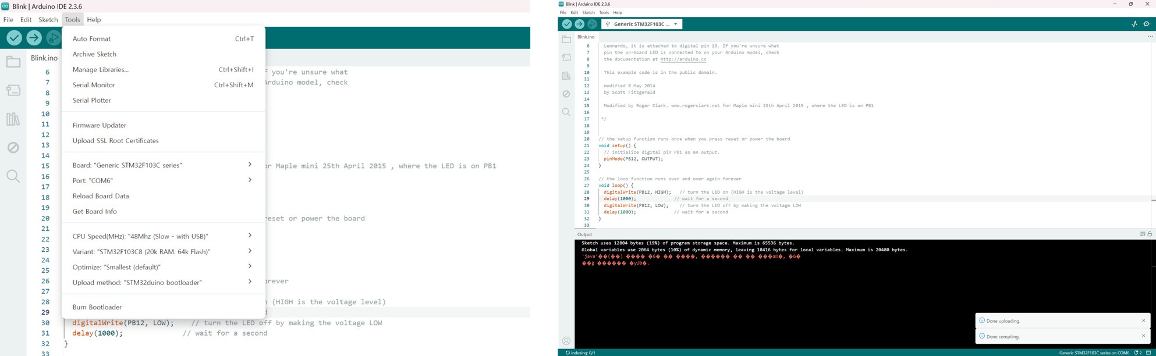Select Auto Format in Tools menu
Viewport: 1156px width, 356px height.
[x=164, y=39]
